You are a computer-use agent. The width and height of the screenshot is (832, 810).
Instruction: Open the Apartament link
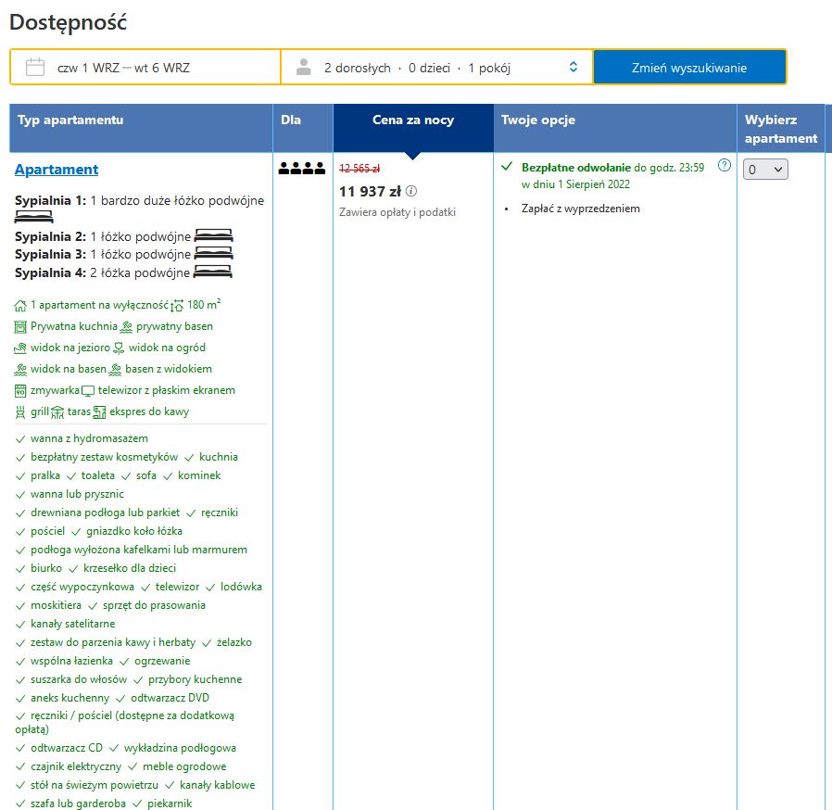pyautogui.click(x=57, y=170)
